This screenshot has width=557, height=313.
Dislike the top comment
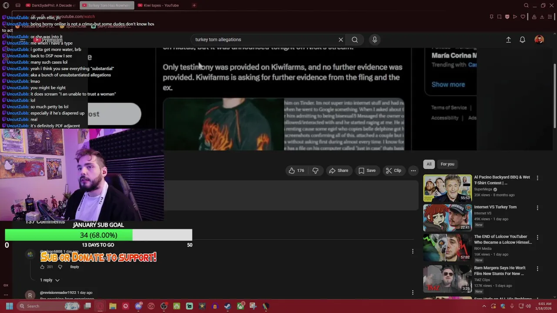pos(60,267)
